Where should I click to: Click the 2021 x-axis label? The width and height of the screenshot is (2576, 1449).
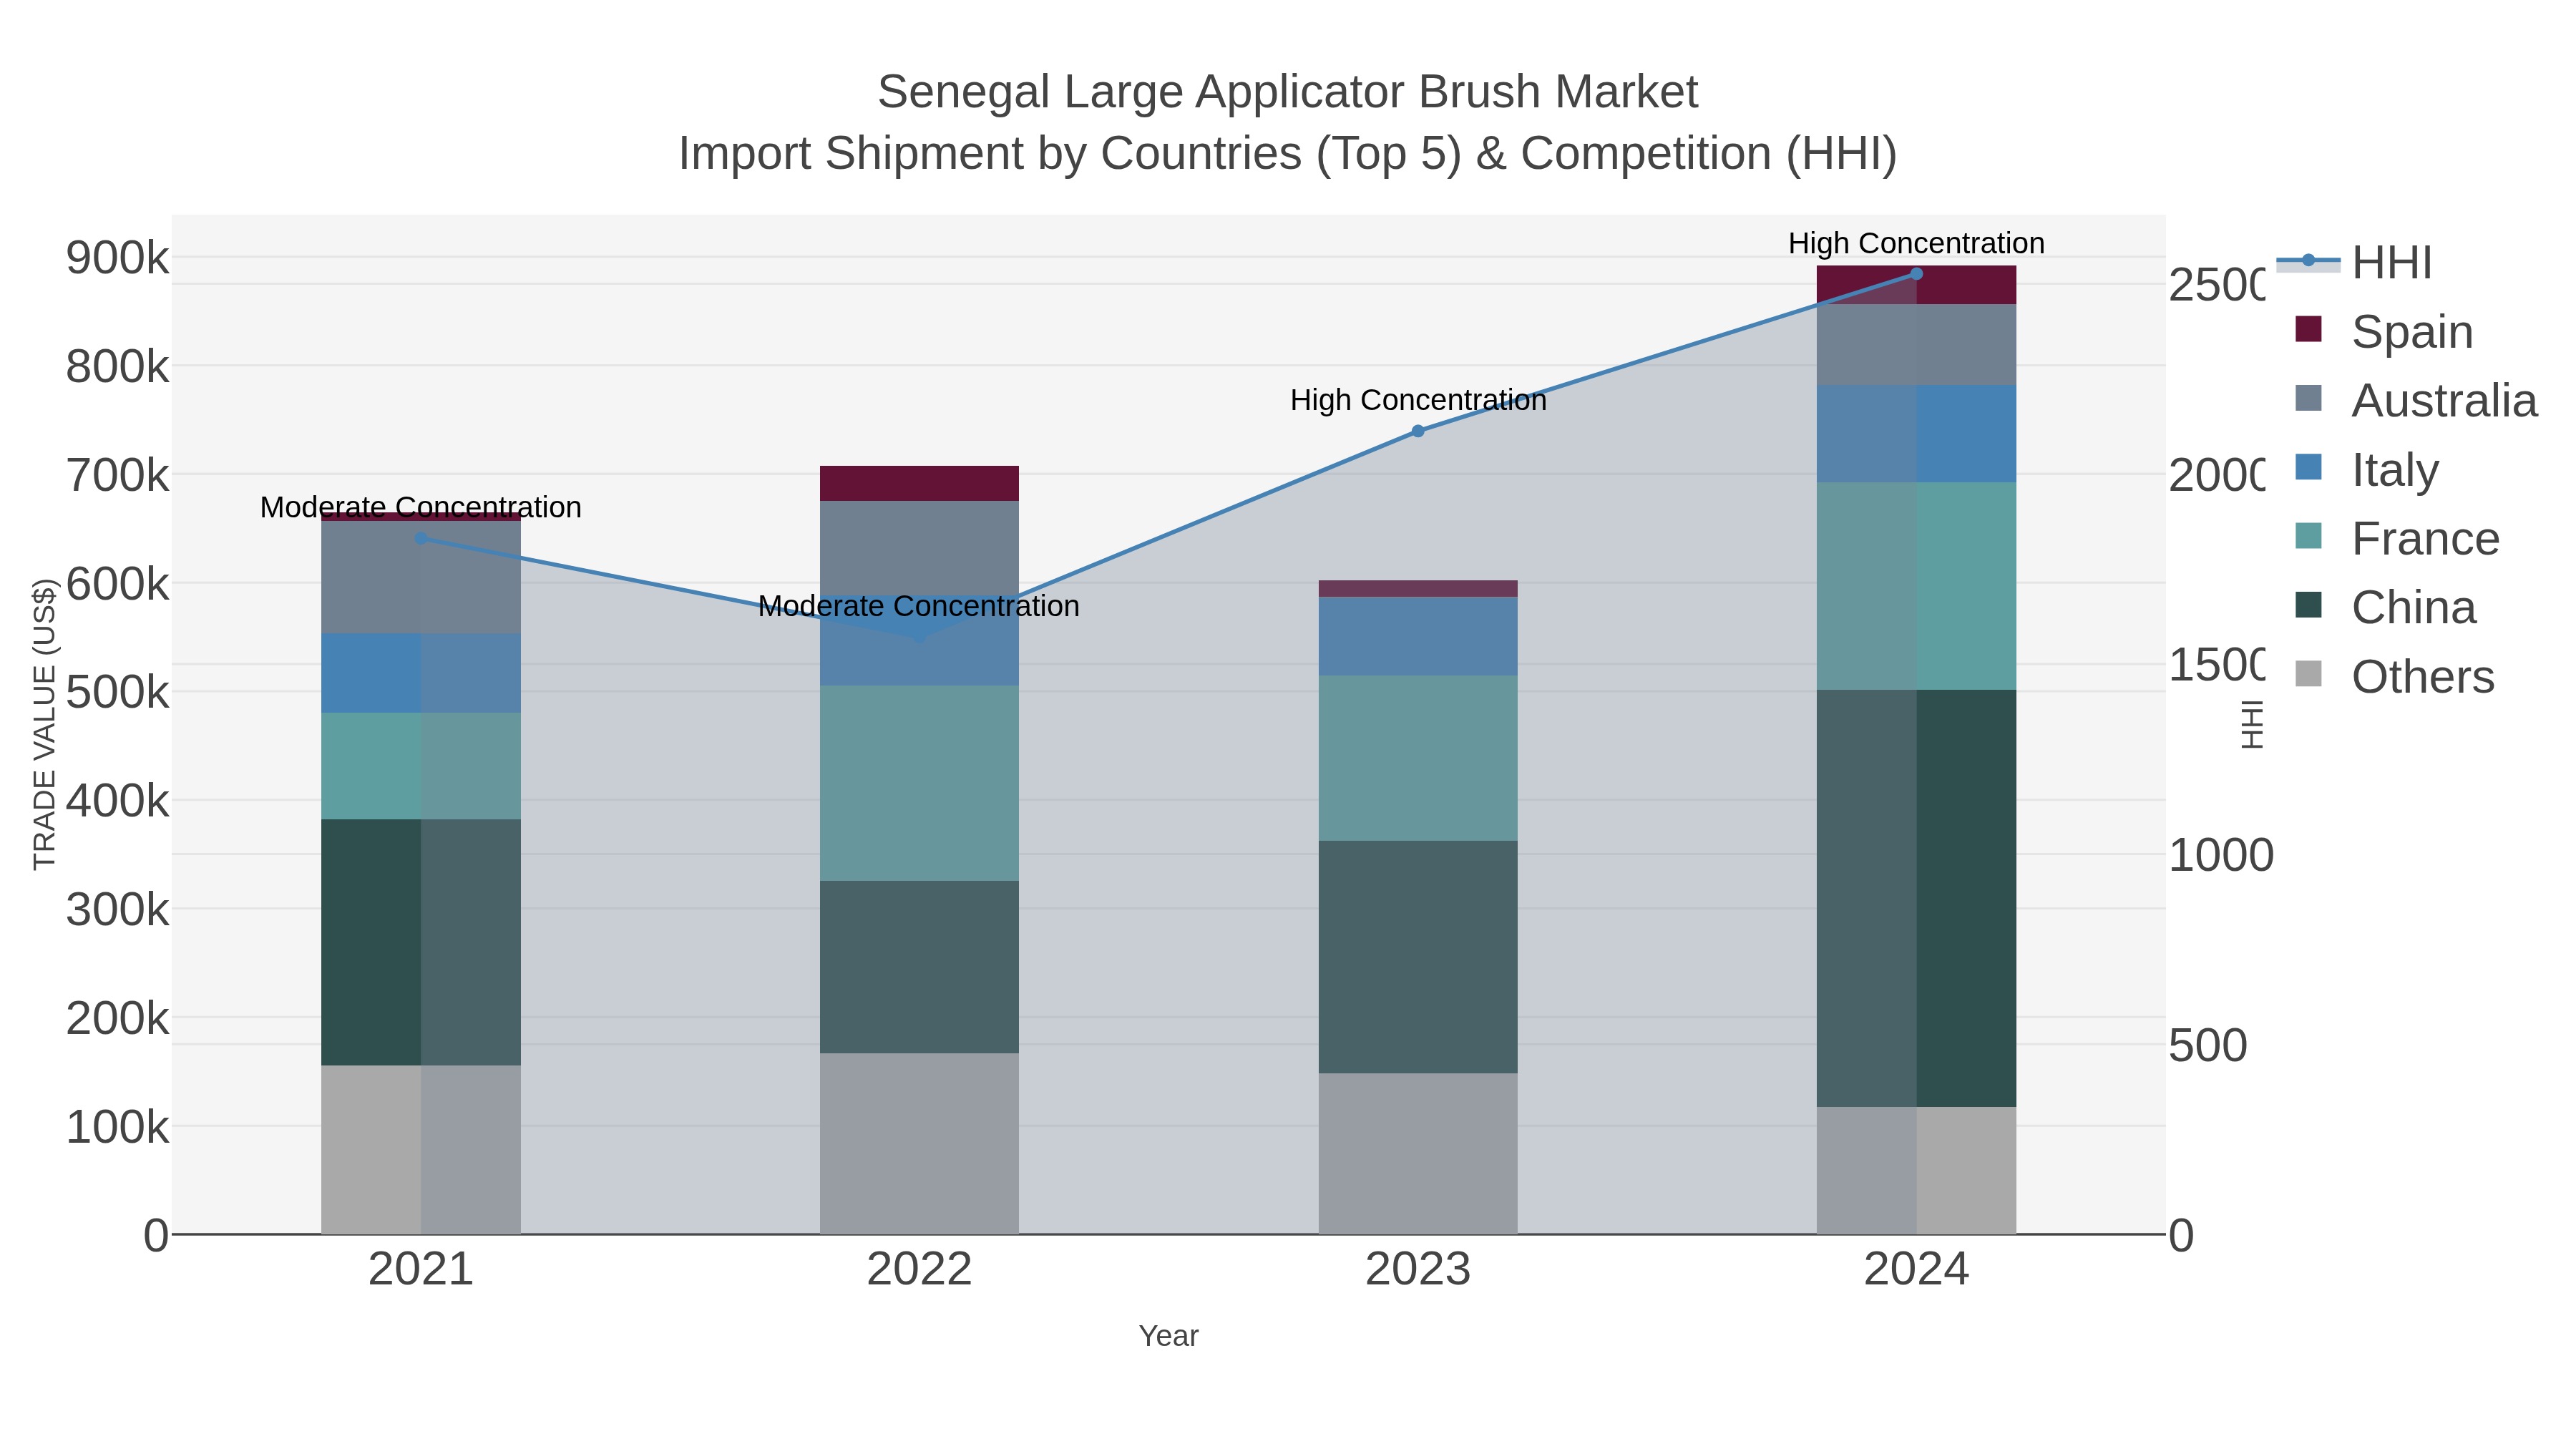pos(421,1270)
